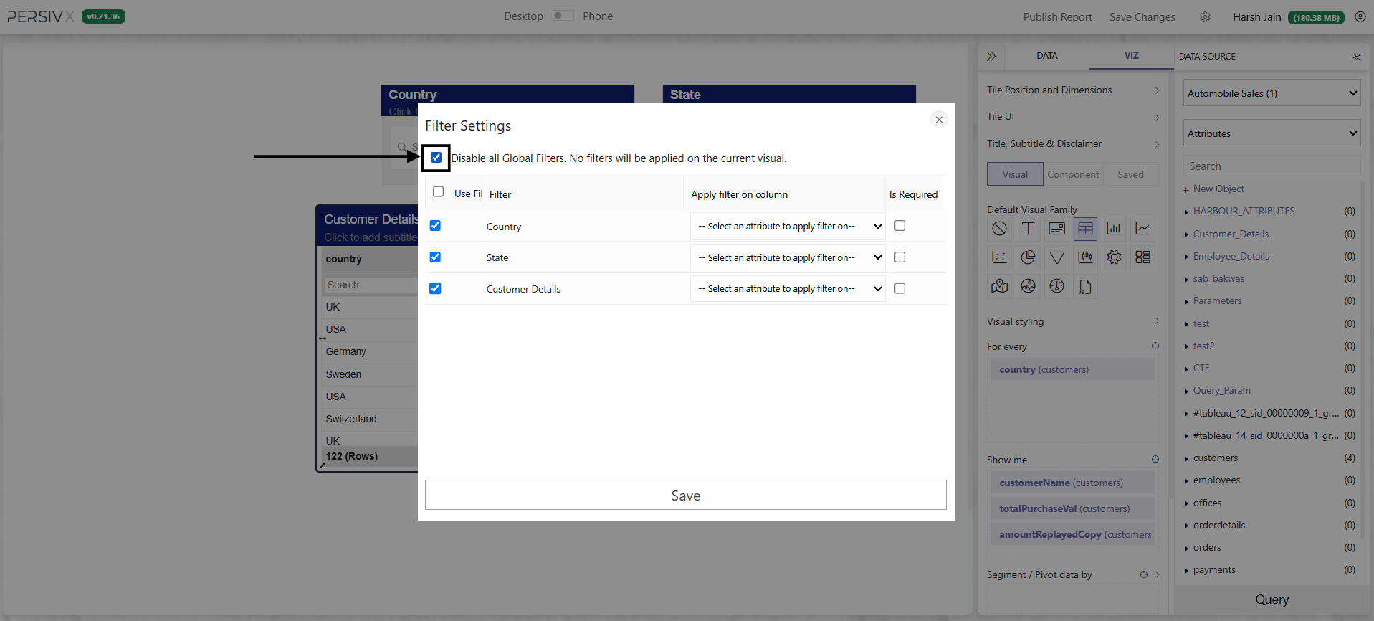Select the Visual sub-tab

(1015, 174)
